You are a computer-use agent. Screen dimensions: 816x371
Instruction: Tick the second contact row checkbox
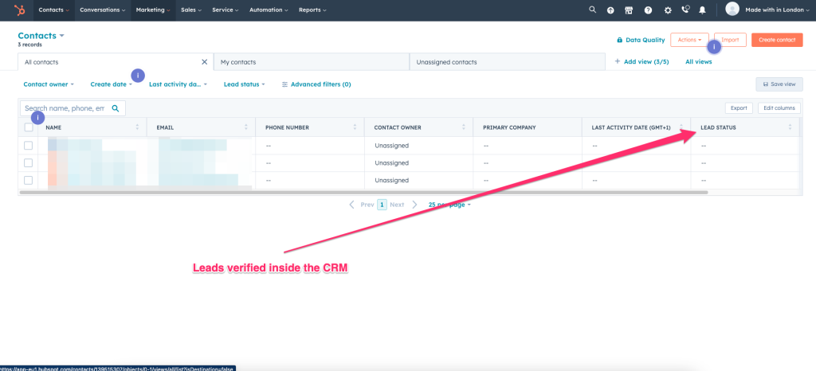point(28,163)
